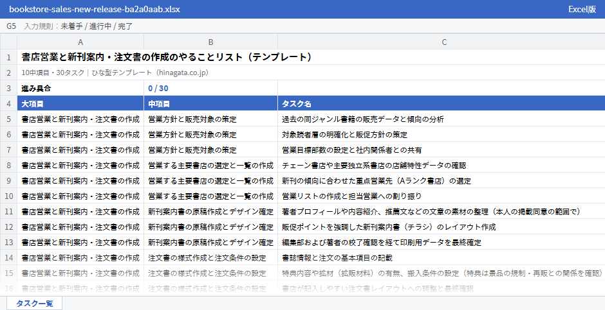Click row 14 cell 注文書の様式作成と注文条件の設定
The width and height of the screenshot is (605, 310).
click(210, 257)
